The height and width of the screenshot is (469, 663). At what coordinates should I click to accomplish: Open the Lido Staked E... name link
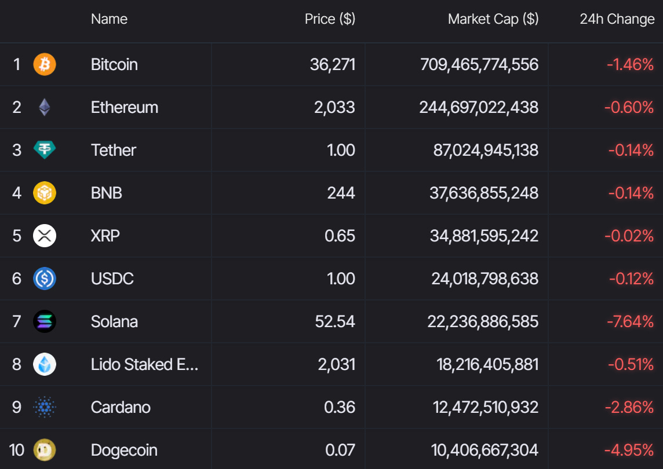click(x=145, y=364)
